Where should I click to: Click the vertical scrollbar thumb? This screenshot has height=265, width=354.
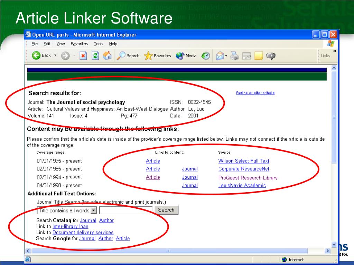(x=334, y=117)
